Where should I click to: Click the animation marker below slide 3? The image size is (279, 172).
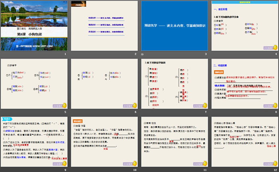[143, 54]
